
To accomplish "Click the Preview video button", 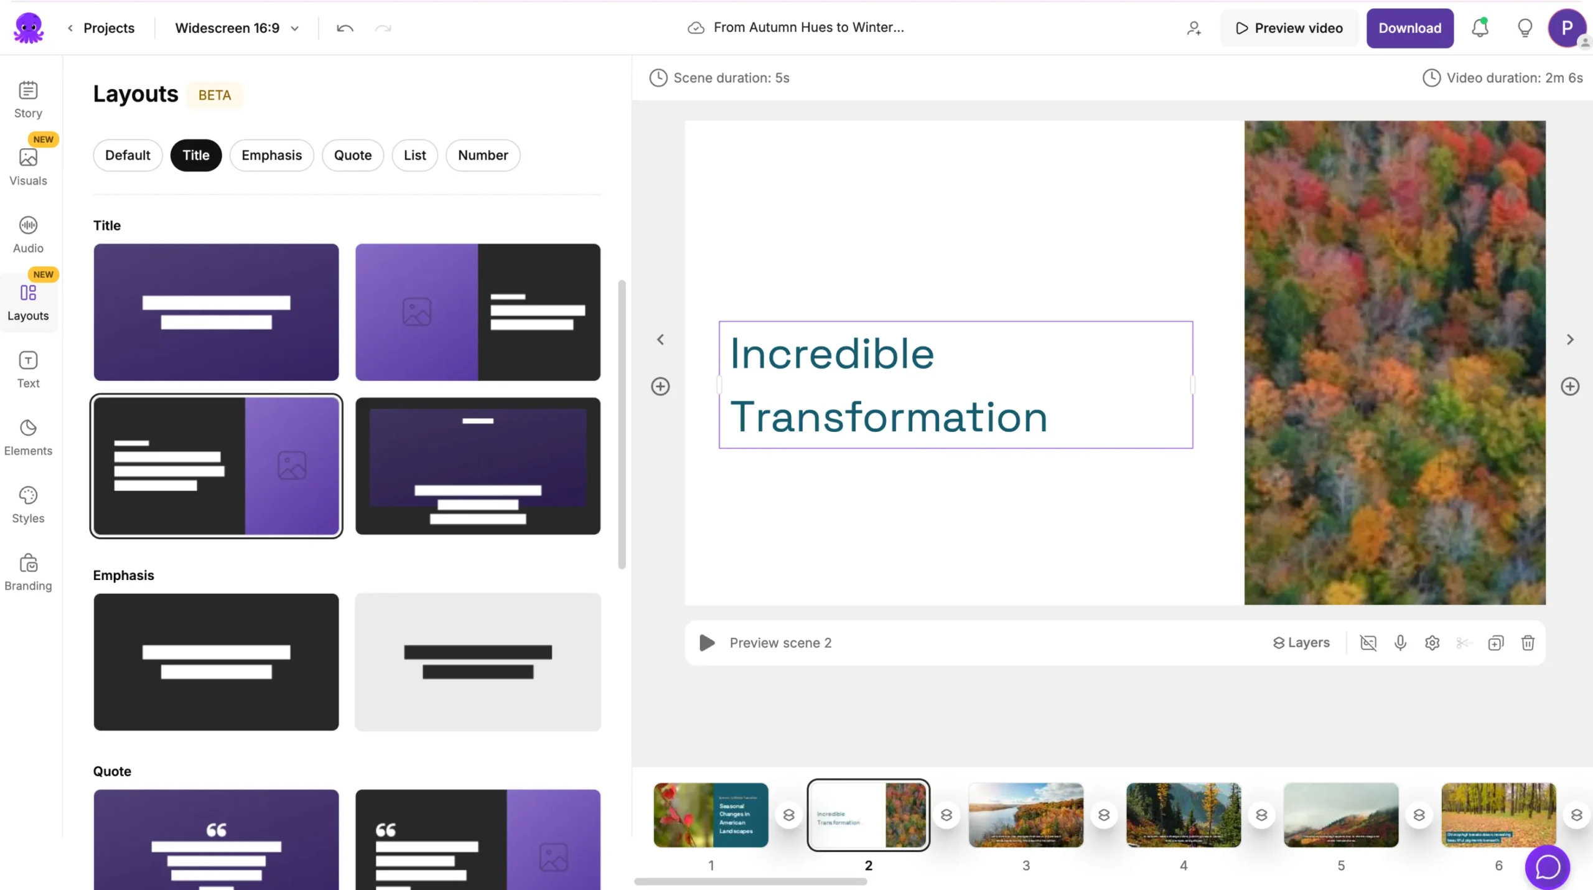I will (1289, 28).
